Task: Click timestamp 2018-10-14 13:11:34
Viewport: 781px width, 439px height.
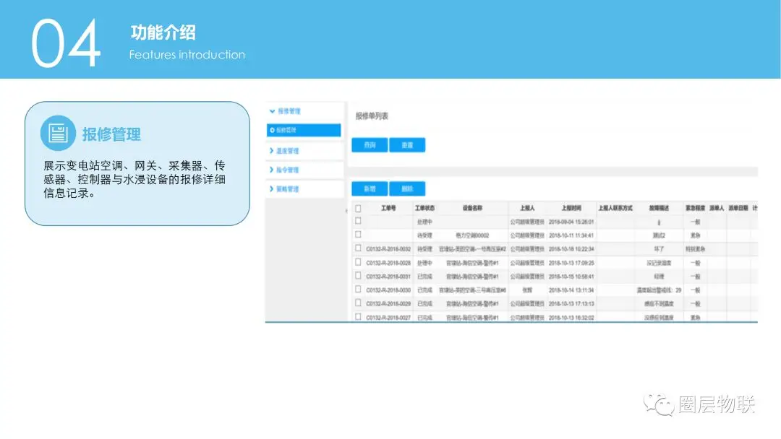Action: (571, 290)
